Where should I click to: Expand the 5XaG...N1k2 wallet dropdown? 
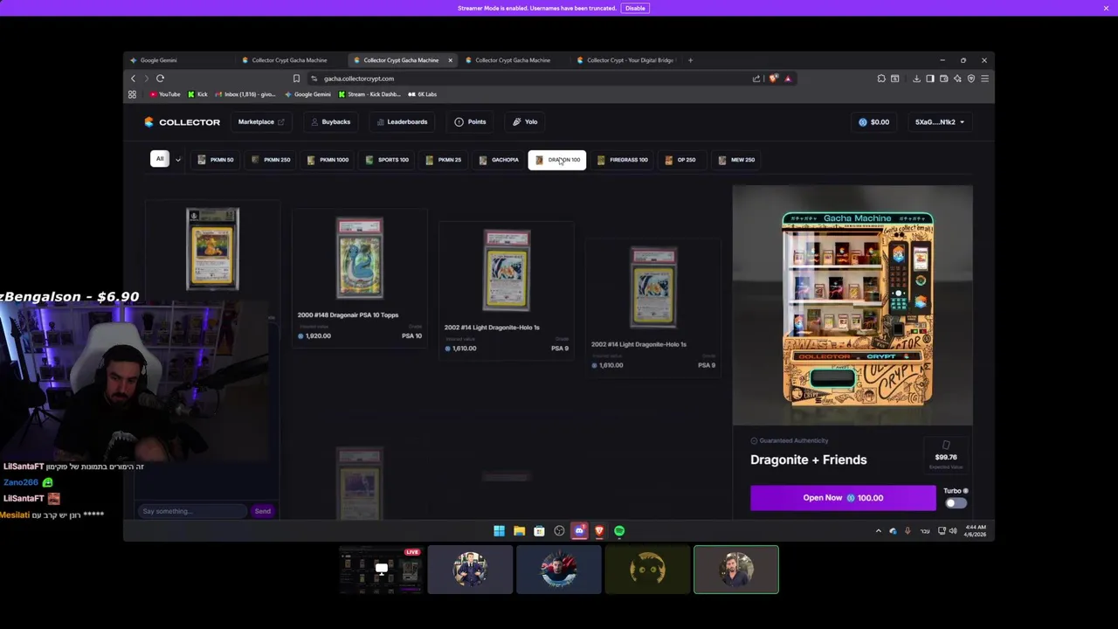point(939,122)
